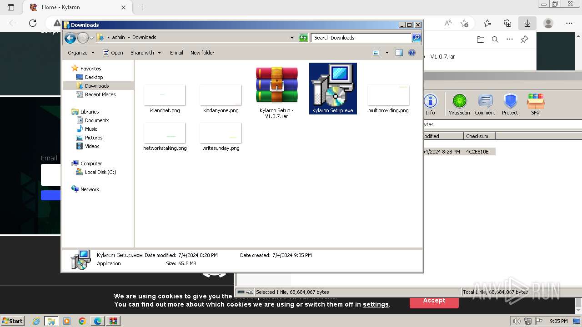This screenshot has height=327, width=582.
Task: Create a New folder
Action: coord(202,53)
